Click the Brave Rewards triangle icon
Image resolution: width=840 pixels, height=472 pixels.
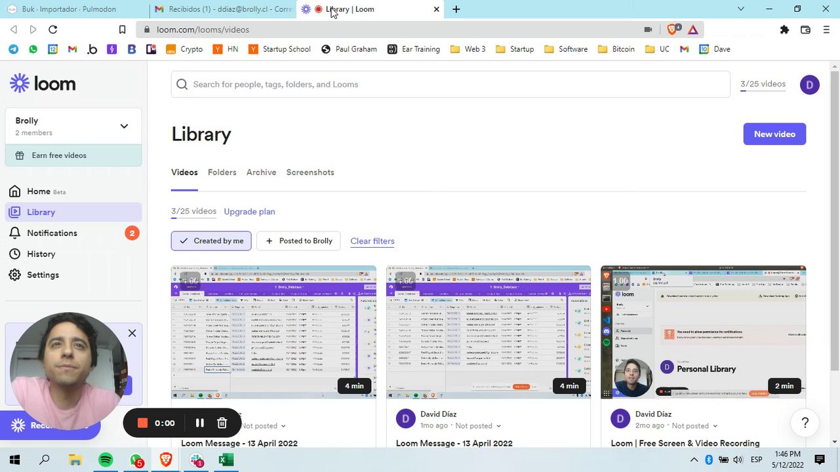tap(692, 29)
